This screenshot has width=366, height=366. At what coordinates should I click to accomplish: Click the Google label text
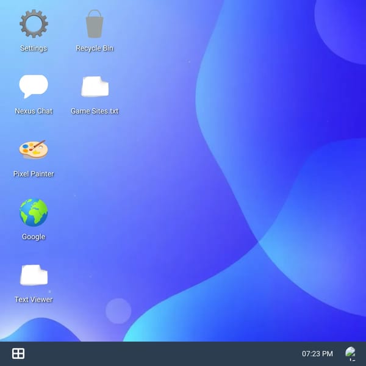34,237
